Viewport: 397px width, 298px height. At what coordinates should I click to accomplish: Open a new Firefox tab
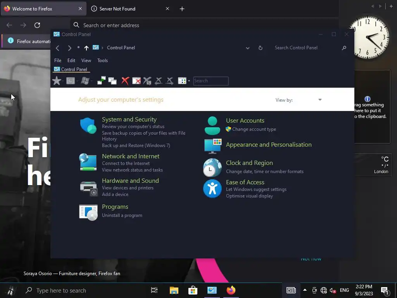(x=182, y=9)
